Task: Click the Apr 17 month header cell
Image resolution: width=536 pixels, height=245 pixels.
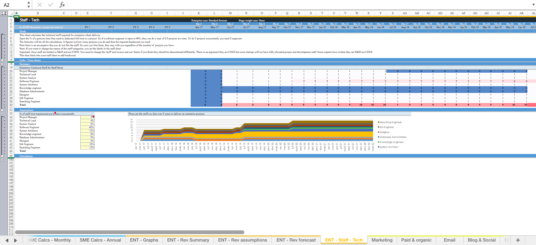Action: 199,27
